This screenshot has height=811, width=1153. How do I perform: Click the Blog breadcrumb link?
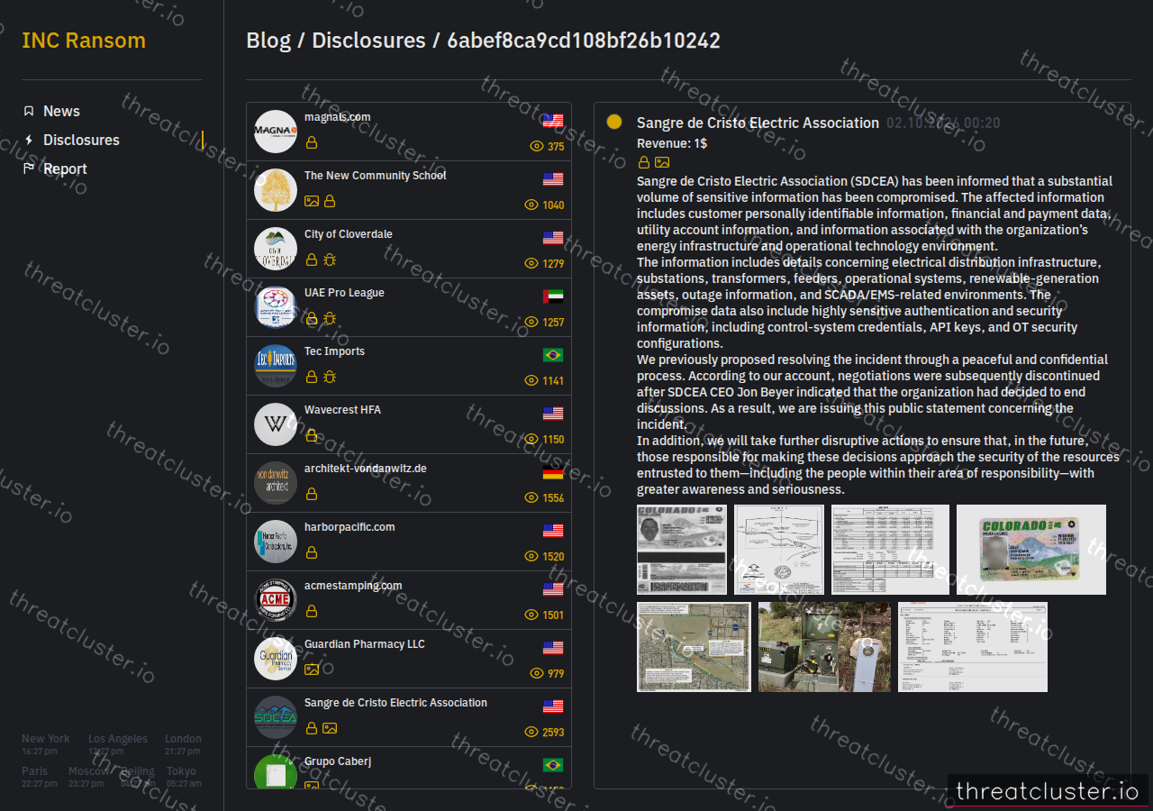coord(268,41)
